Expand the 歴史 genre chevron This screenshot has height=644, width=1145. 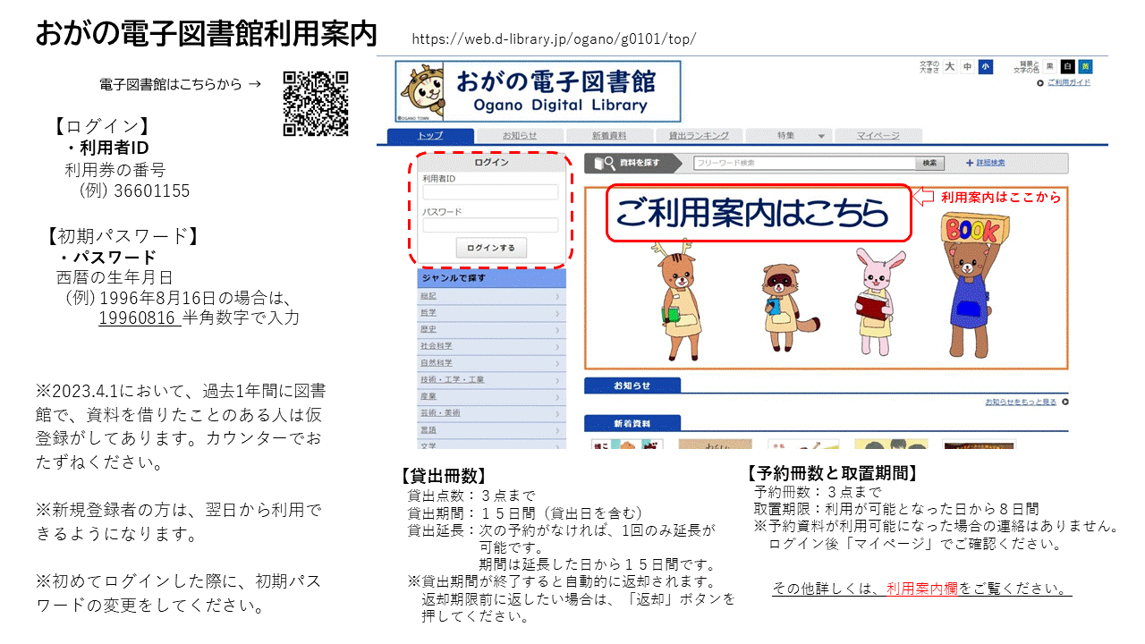pyautogui.click(x=557, y=330)
